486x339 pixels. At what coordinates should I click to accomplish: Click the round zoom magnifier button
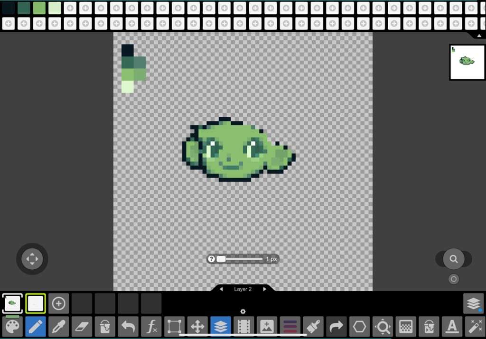point(453,259)
